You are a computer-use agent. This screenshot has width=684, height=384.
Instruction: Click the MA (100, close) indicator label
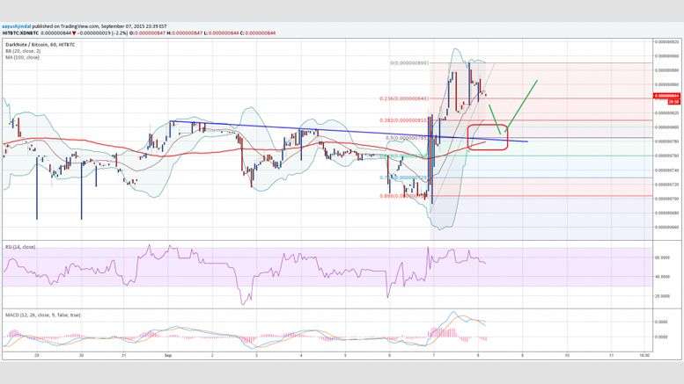click(x=22, y=57)
